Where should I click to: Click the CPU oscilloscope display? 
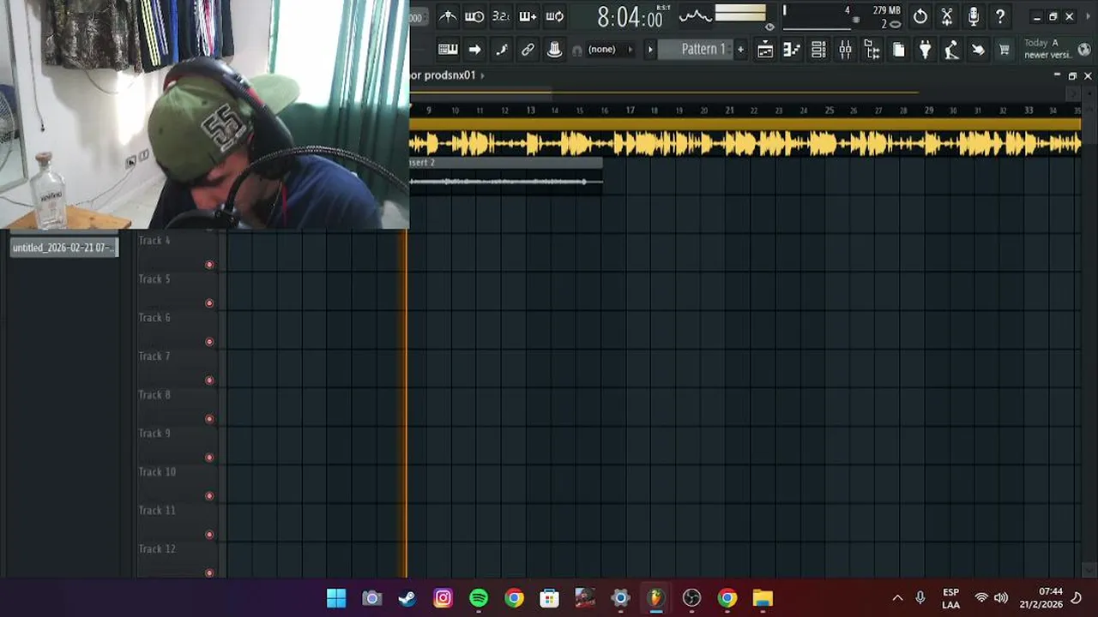(x=696, y=15)
